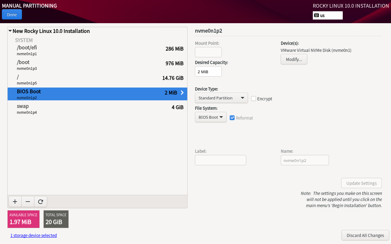Click the Done button
Screen dimensions: 391x244
click(x=12, y=14)
